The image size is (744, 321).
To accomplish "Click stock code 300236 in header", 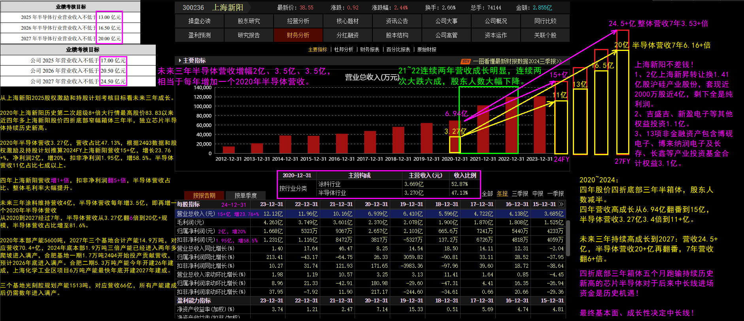I will (x=193, y=8).
